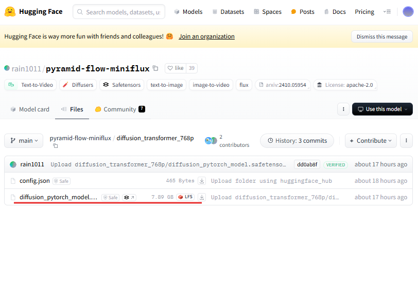Click the VERIFIED commit badge
Viewport: 418px width, 285px height.
pos(335,165)
